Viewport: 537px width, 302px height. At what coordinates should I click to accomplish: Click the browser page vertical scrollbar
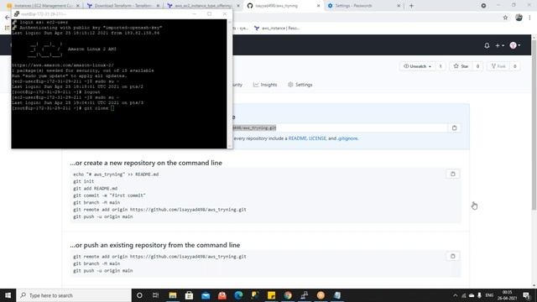click(534, 124)
